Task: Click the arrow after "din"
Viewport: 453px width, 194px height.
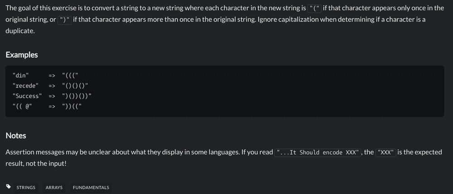Action: tap(52, 76)
